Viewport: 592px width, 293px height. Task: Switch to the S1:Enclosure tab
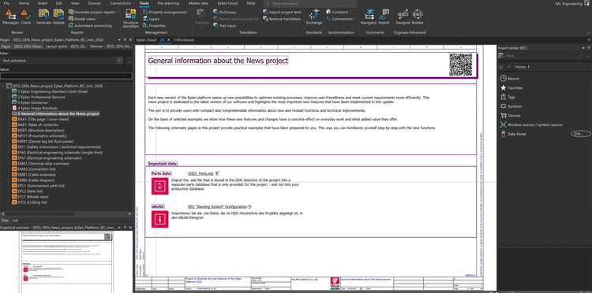pyautogui.click(x=183, y=39)
